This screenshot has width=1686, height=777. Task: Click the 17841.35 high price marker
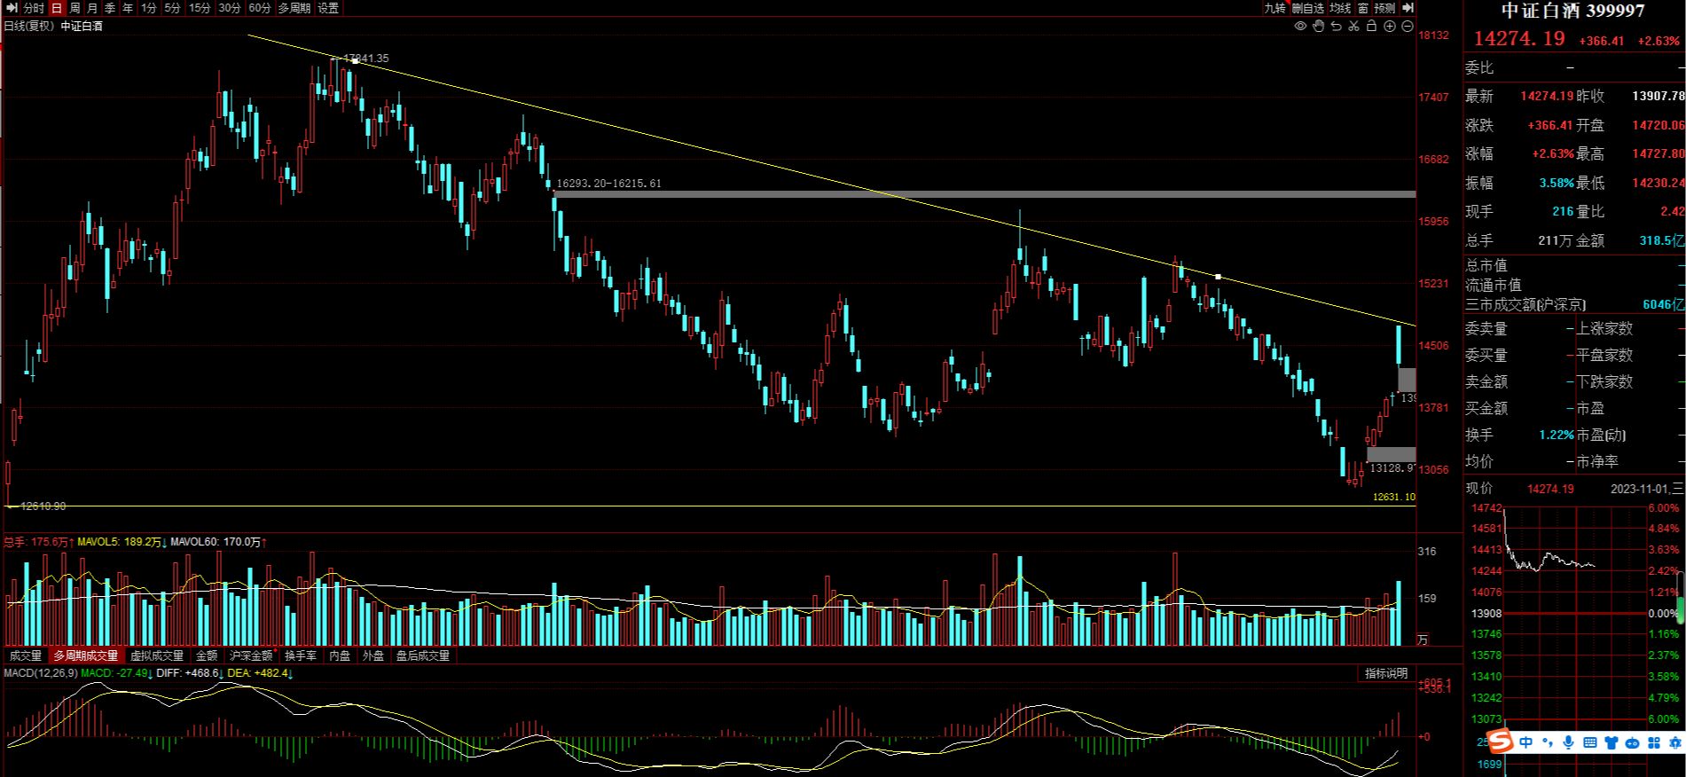[x=365, y=59]
